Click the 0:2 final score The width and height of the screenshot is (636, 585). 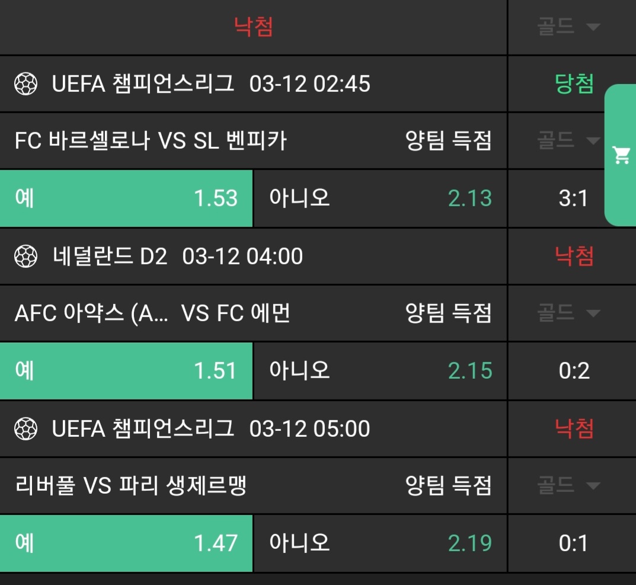point(573,371)
